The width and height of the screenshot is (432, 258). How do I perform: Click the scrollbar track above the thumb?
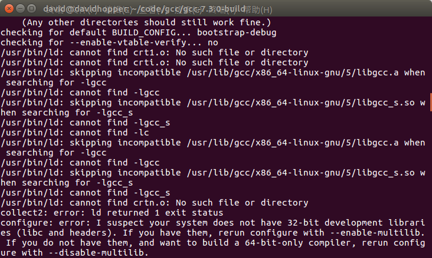click(x=430, y=53)
